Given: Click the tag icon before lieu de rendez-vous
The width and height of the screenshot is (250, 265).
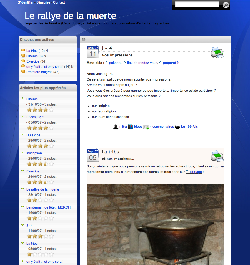Looking at the screenshot, I should [x=124, y=62].
